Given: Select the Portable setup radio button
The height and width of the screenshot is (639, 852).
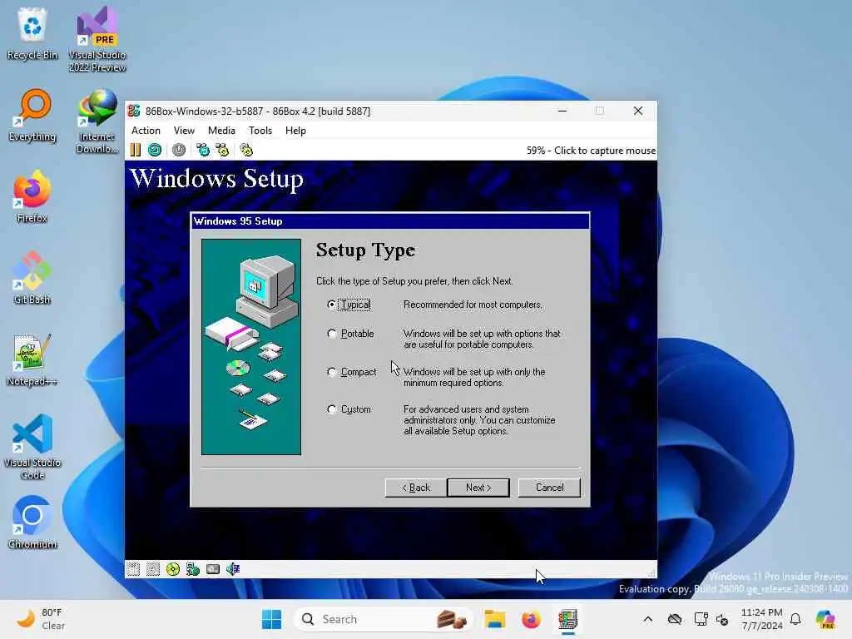Looking at the screenshot, I should tap(331, 334).
